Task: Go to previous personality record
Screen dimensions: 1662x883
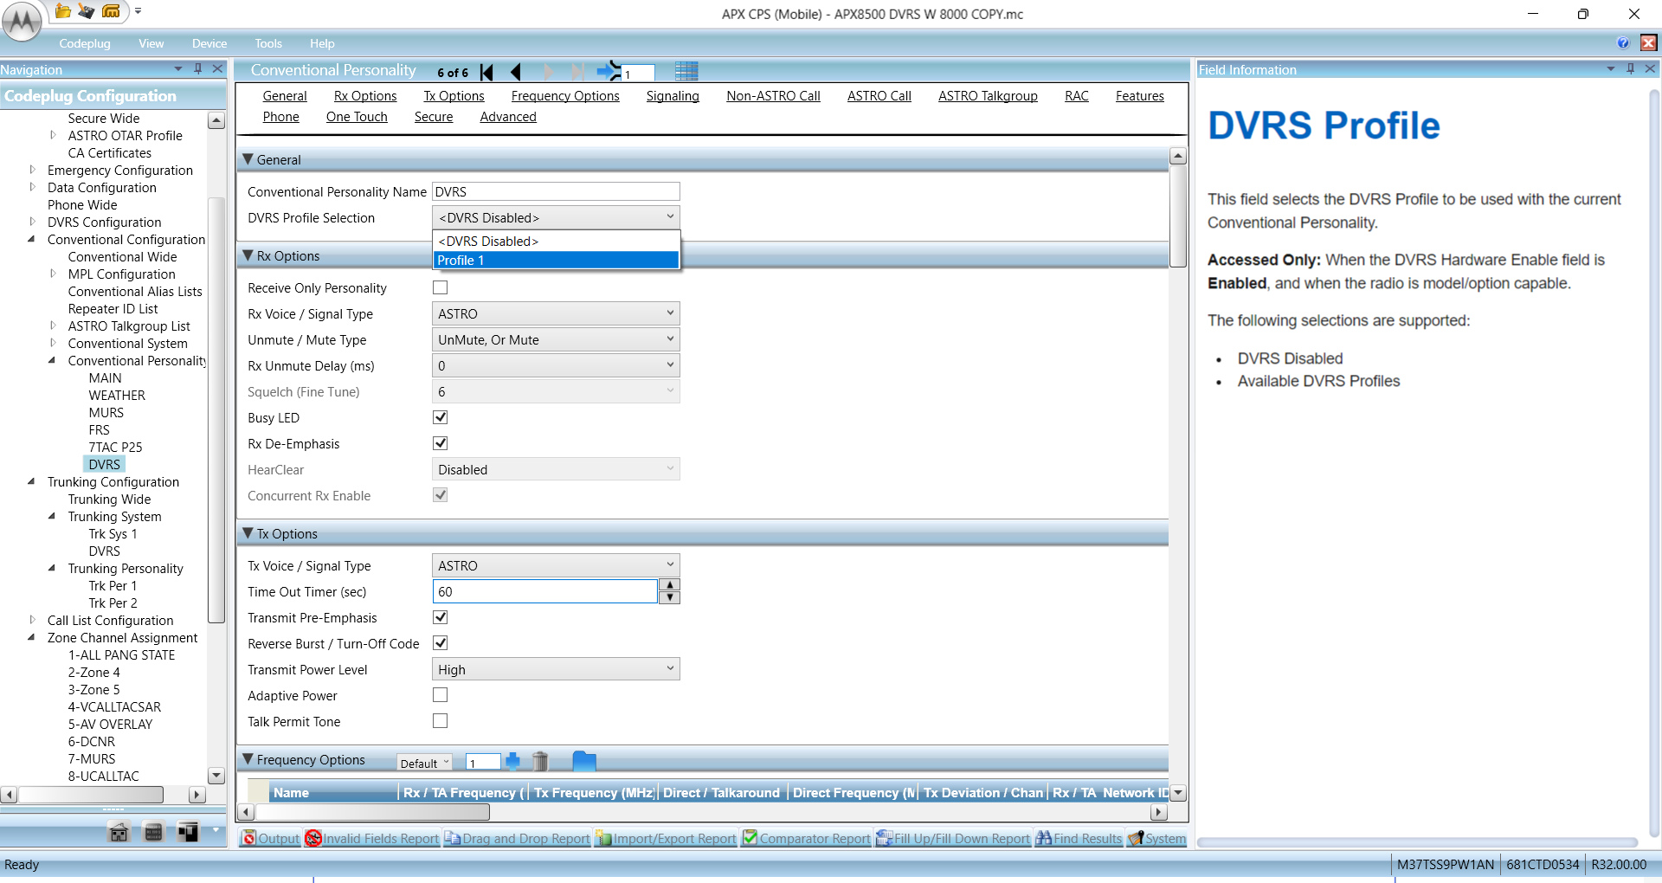Action: [x=516, y=72]
